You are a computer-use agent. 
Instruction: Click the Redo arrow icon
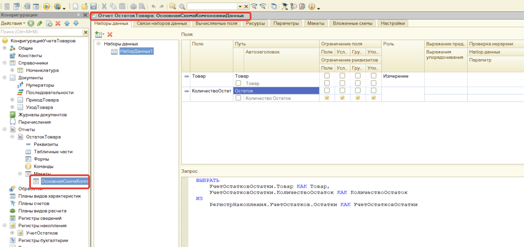pos(162,7)
